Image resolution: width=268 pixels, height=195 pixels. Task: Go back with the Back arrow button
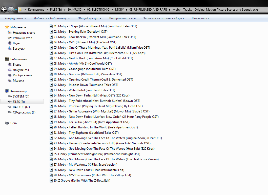[x=4, y=10]
